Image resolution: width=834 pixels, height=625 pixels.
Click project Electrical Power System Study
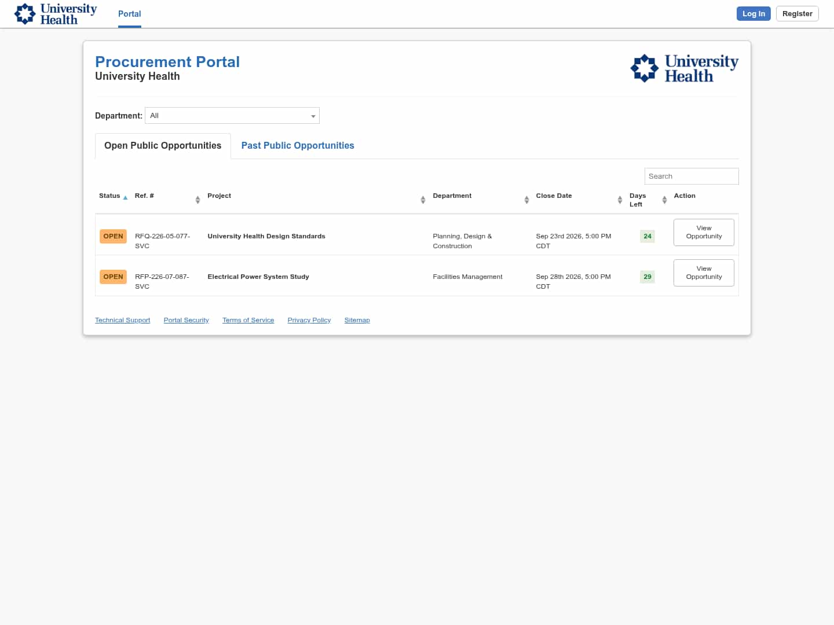point(258,277)
